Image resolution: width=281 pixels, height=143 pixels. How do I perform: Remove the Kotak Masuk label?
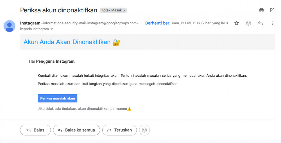[124, 10]
